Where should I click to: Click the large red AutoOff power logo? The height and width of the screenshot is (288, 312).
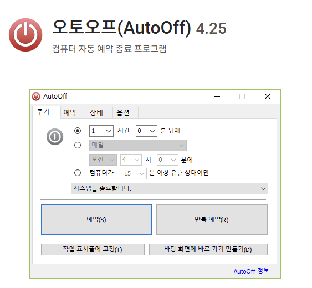click(x=25, y=35)
